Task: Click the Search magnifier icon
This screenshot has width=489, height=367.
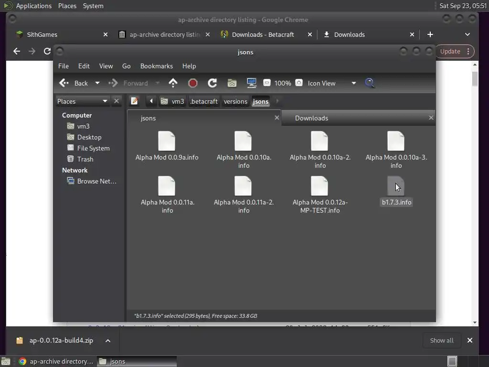Action: tap(370, 83)
